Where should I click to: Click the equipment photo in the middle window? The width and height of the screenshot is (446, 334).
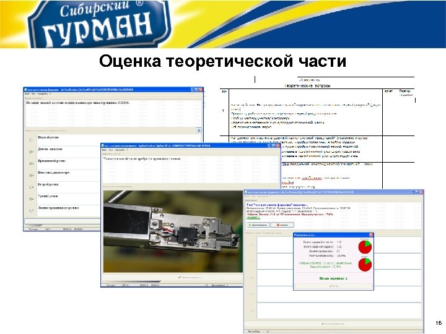[x=173, y=231]
